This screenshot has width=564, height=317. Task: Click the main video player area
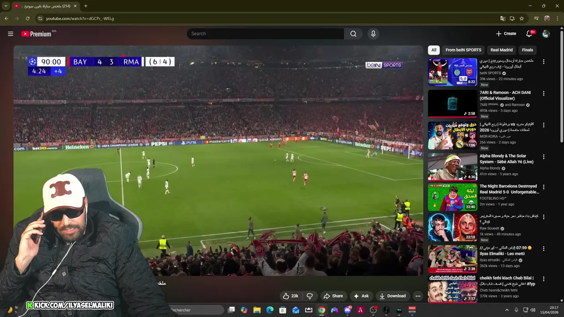(218, 161)
